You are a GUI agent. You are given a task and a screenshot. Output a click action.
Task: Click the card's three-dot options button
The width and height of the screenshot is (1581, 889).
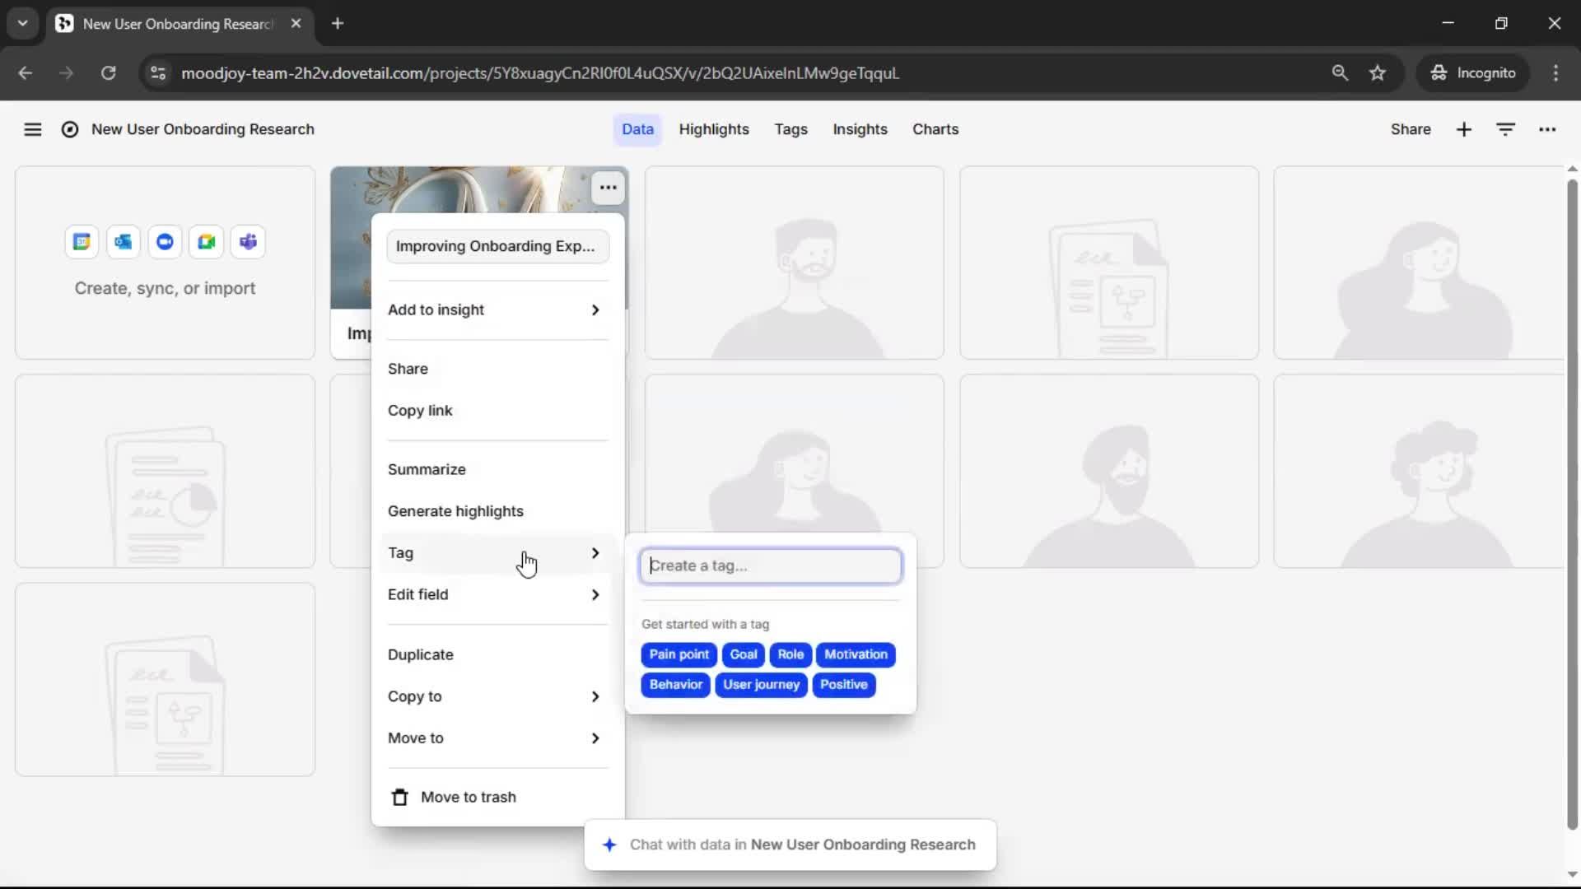point(608,188)
